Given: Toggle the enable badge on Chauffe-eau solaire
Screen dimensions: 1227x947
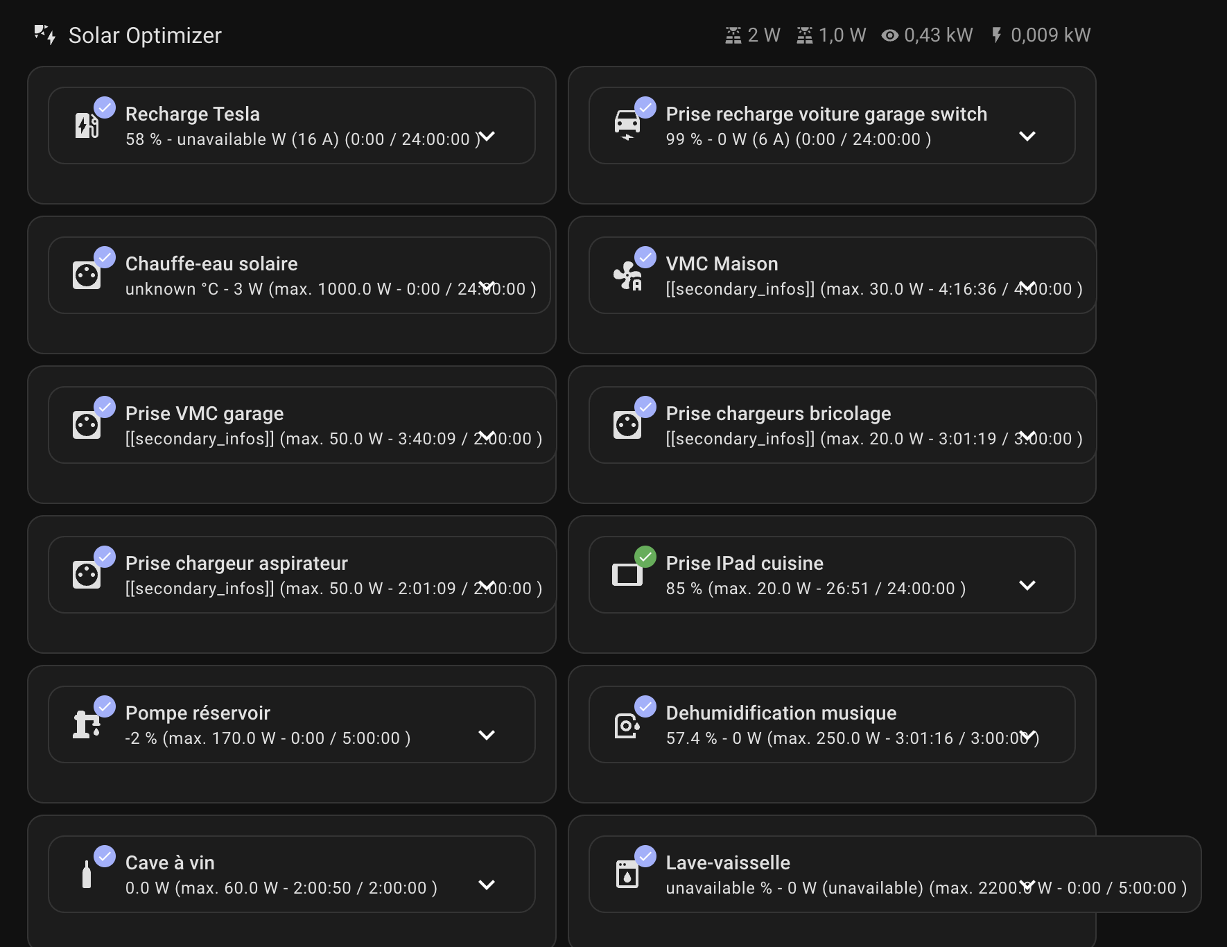Looking at the screenshot, I should [x=105, y=257].
